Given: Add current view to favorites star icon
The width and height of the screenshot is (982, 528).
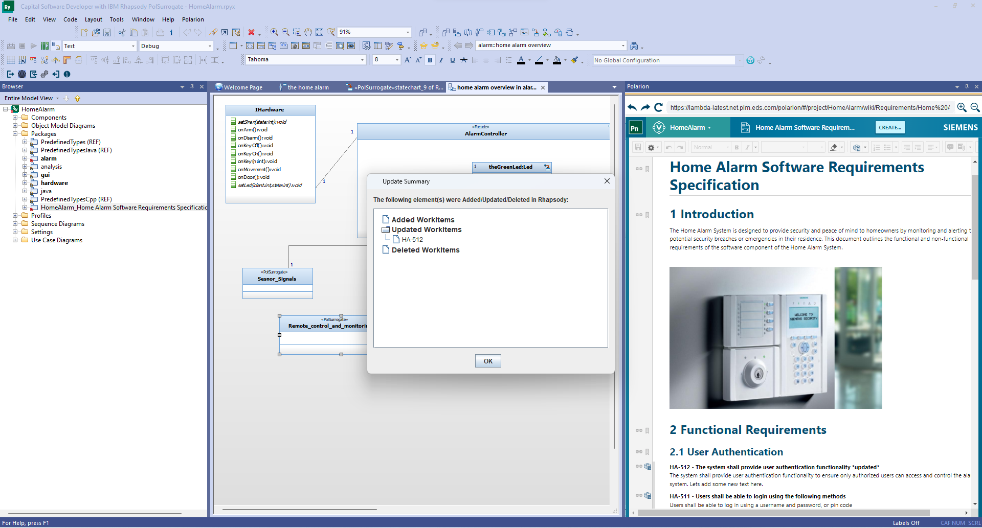Looking at the screenshot, I should point(423,45).
